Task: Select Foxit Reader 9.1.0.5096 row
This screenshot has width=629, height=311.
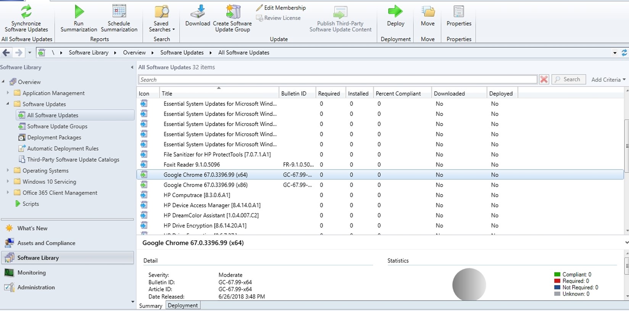Action: coord(380,165)
